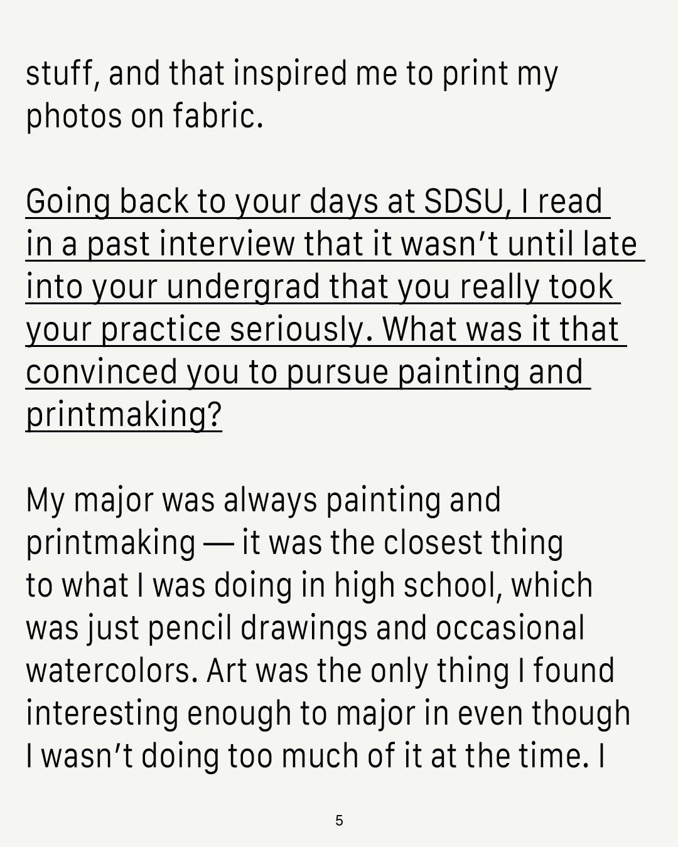Click the em dash after 'printmaking'

[x=218, y=544]
